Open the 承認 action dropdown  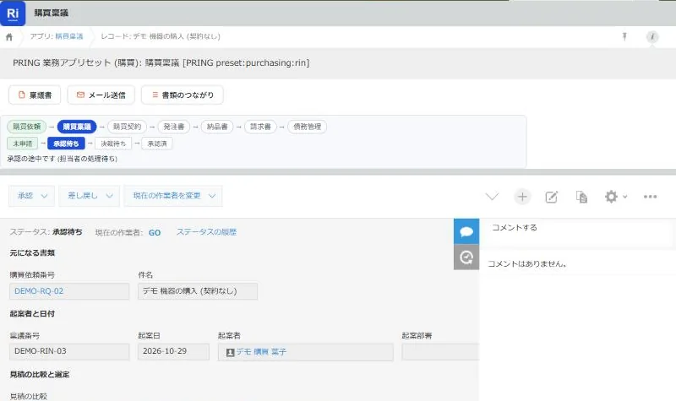pyautogui.click(x=31, y=196)
